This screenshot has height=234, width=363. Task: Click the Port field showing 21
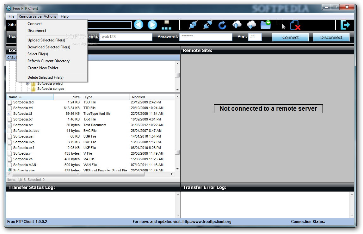coord(255,37)
